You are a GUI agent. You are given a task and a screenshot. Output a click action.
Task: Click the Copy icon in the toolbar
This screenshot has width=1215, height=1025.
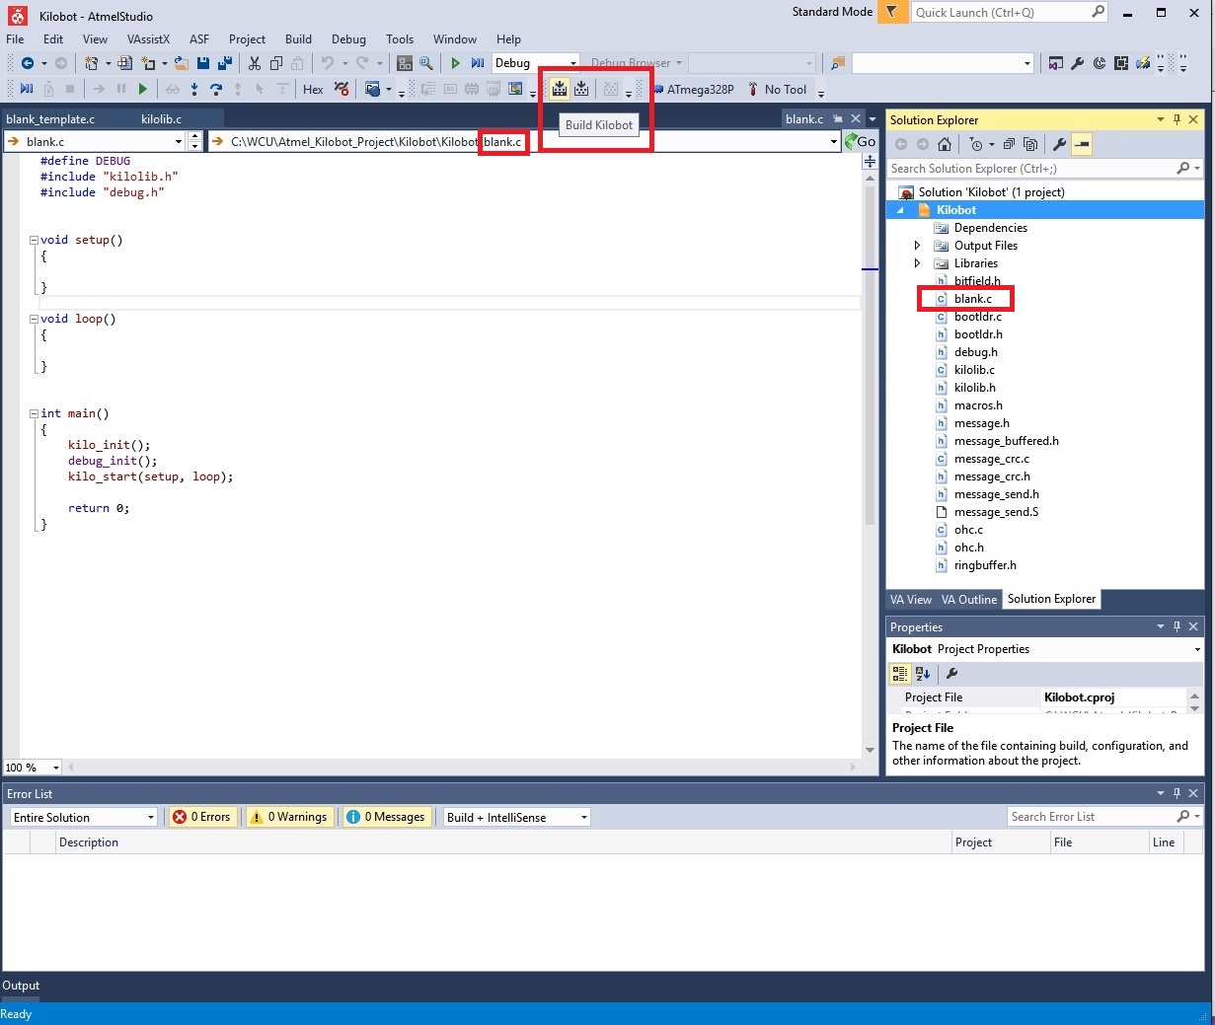[276, 63]
